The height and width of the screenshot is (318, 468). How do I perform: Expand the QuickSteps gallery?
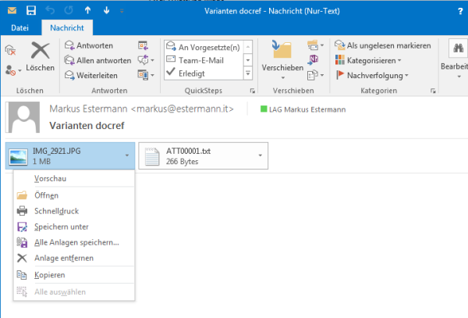[248, 73]
